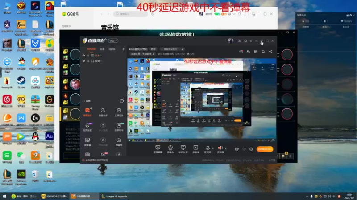Add a phone screen-cast source
Screen dimensions: 357x200
pos(183,149)
